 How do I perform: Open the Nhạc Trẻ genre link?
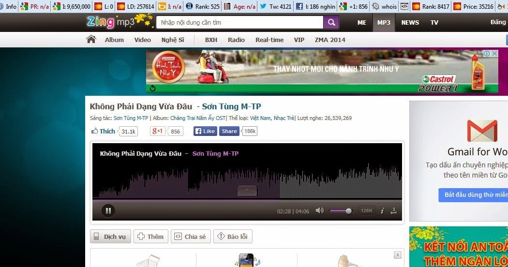pyautogui.click(x=284, y=118)
